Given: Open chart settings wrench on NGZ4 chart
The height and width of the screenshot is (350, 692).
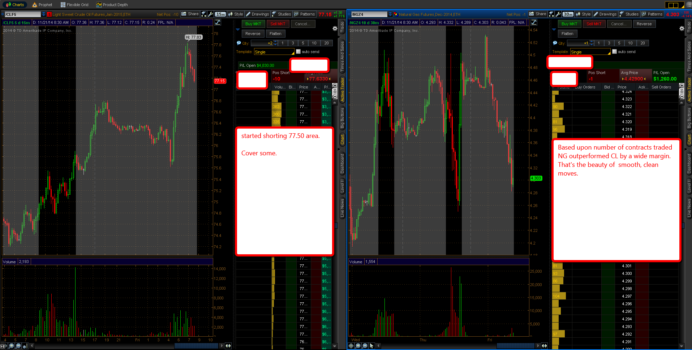Looking at the screenshot, I should tap(558, 14).
